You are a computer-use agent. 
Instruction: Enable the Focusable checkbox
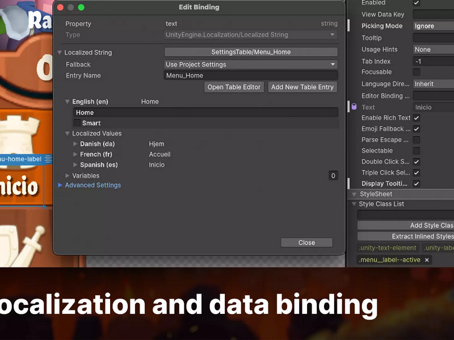tap(417, 72)
